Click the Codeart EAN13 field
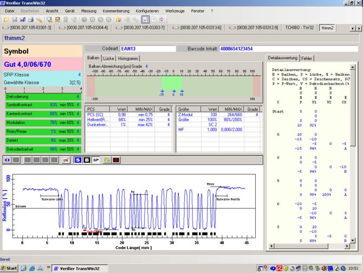This screenshot has height=273, width=363. coord(148,49)
